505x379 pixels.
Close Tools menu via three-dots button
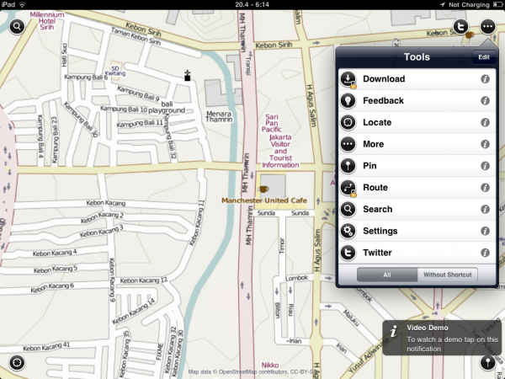(x=487, y=27)
